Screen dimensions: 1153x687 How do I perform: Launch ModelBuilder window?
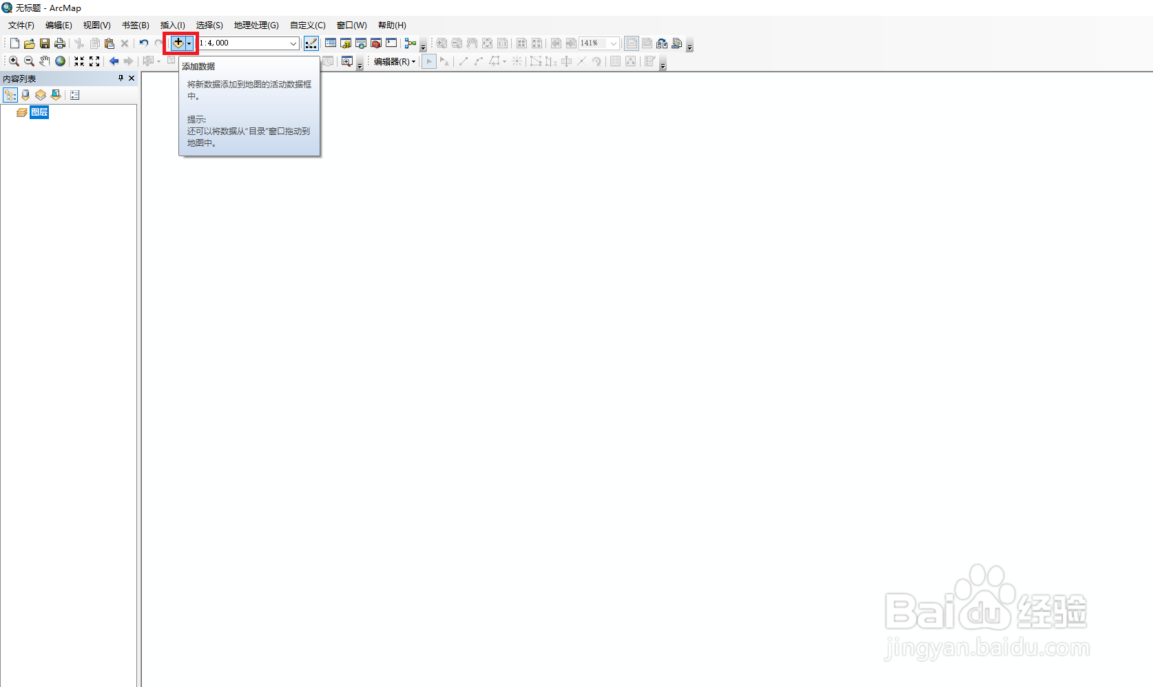click(411, 43)
